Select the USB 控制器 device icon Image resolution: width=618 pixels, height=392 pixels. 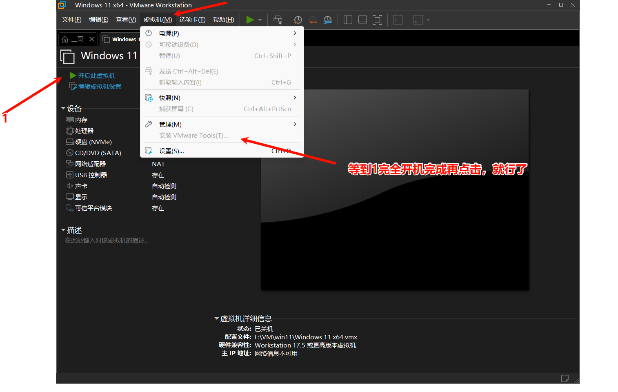point(70,175)
